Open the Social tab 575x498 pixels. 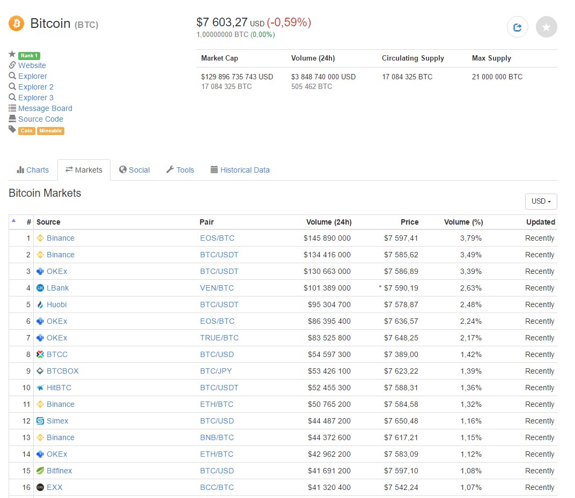[135, 170]
